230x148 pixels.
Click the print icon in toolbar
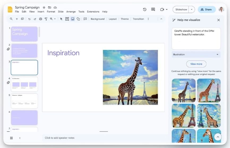click(40, 19)
